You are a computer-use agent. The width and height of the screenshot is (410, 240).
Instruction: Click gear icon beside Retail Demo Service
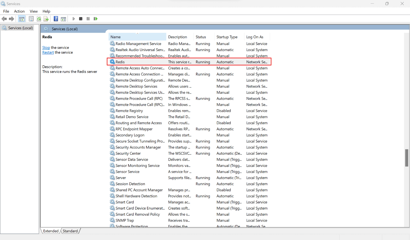coord(112,117)
